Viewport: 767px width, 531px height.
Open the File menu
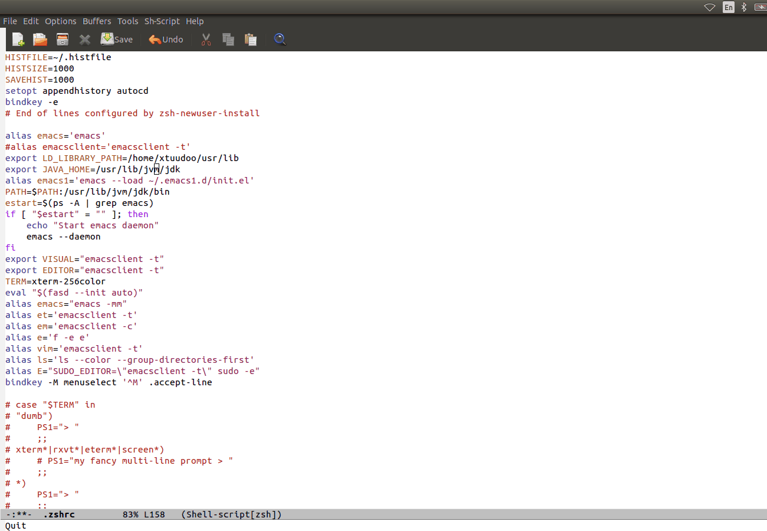[x=10, y=21]
